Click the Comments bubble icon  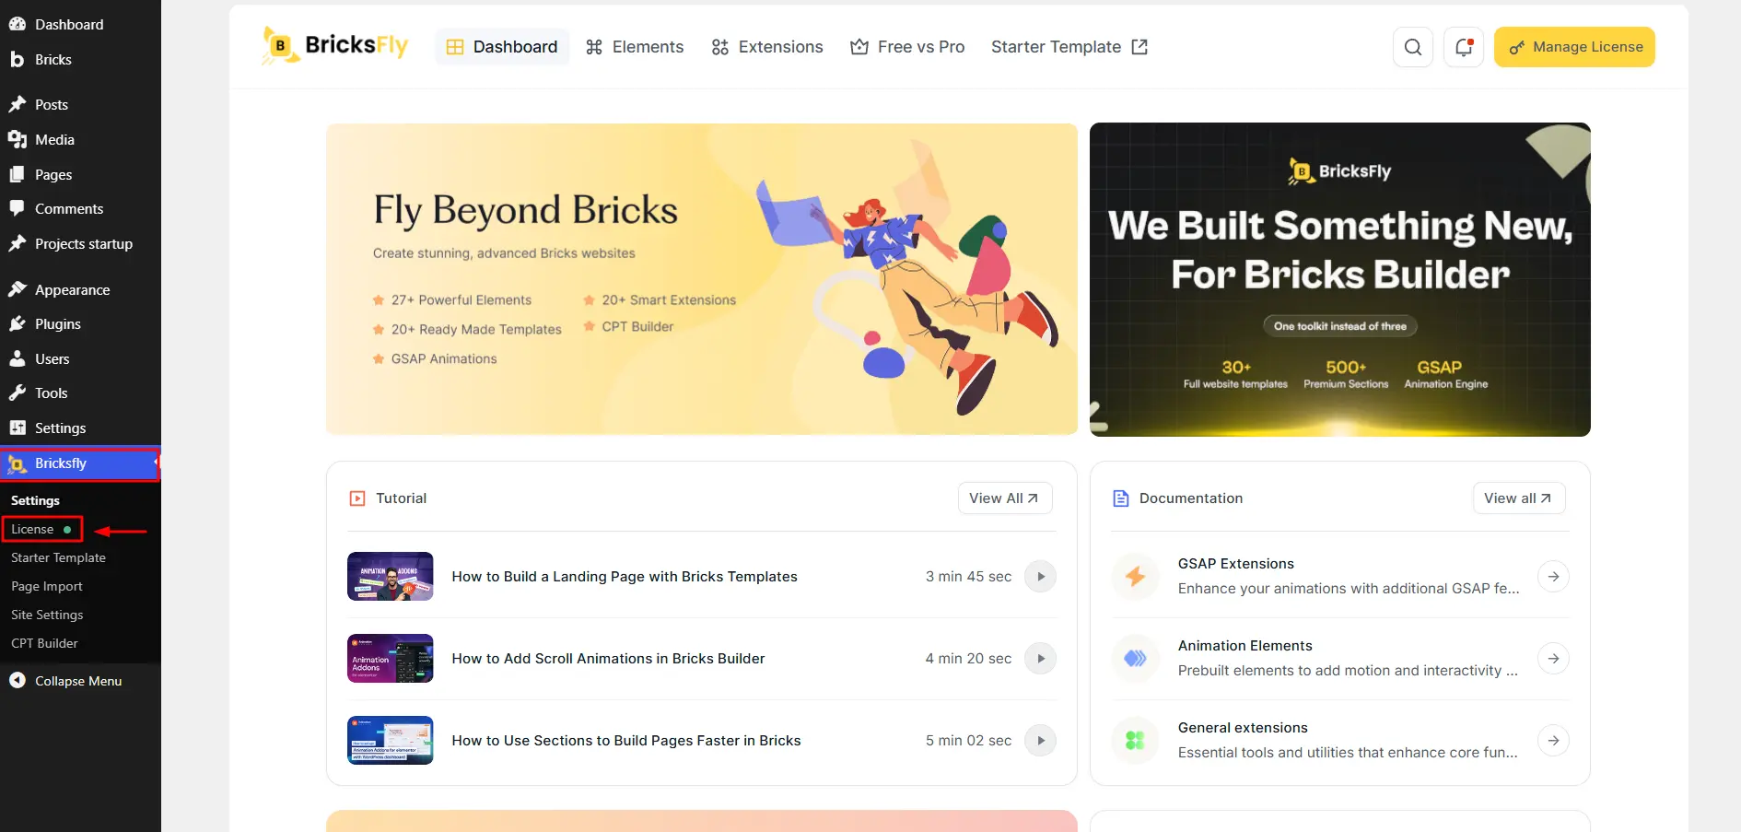point(18,208)
